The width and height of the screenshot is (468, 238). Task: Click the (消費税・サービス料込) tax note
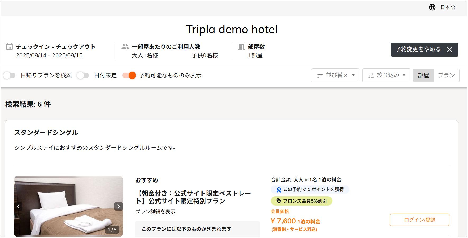294,229
